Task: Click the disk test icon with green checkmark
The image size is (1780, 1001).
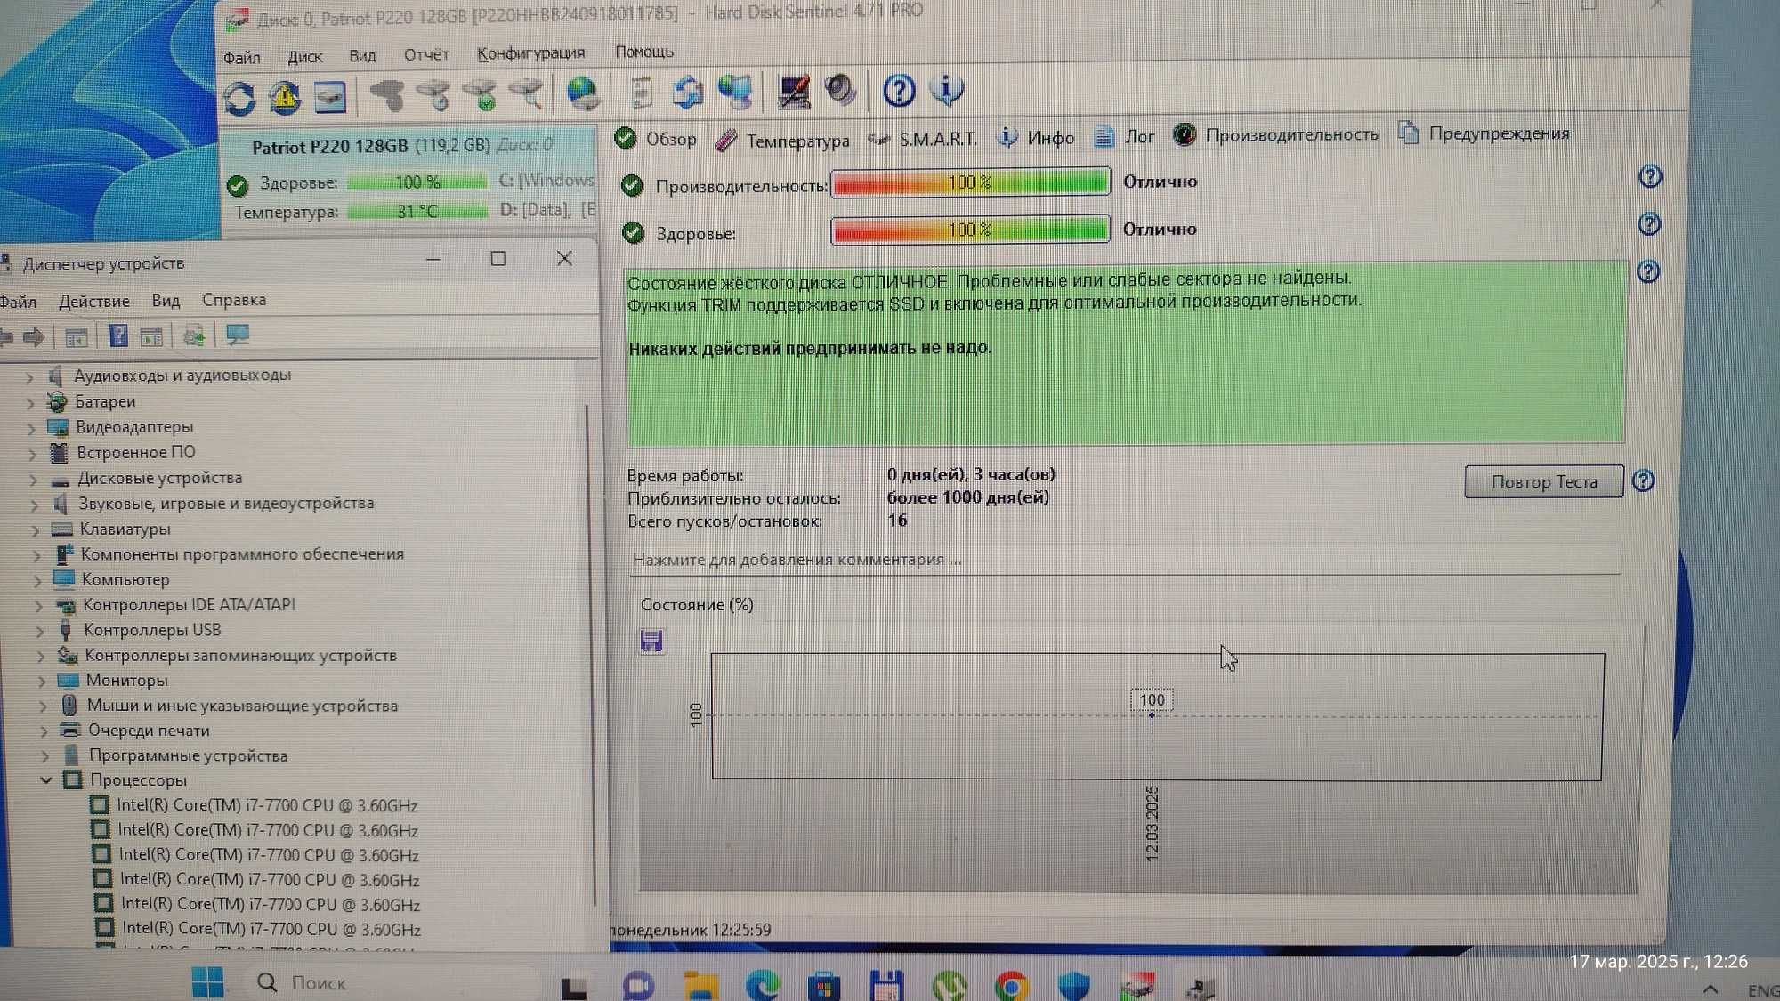Action: [481, 94]
